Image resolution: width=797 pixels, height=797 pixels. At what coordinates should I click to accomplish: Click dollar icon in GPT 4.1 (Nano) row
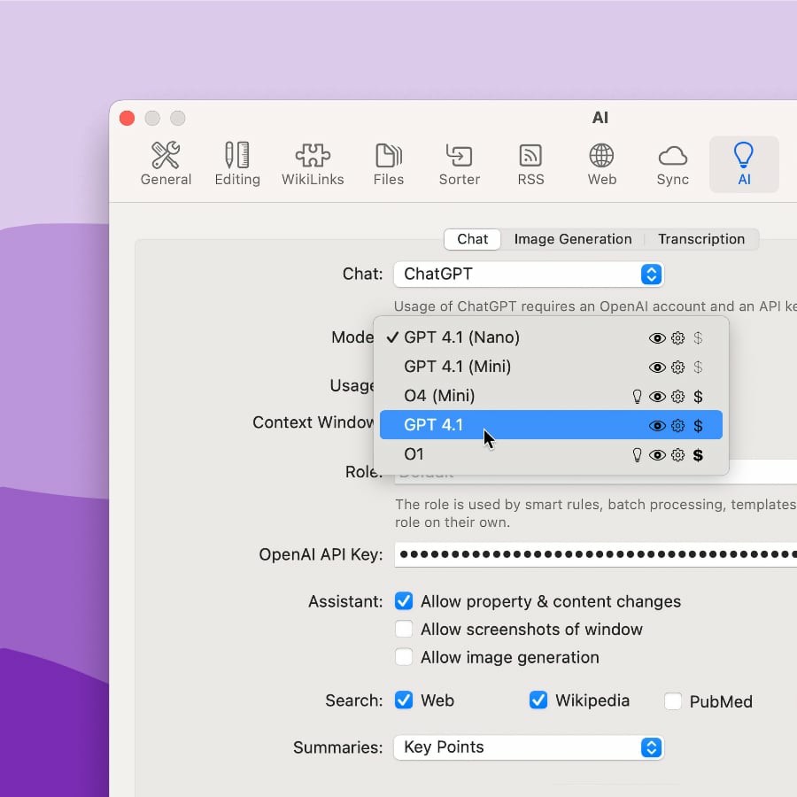698,338
